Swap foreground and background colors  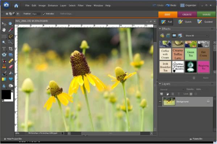tap(12, 91)
